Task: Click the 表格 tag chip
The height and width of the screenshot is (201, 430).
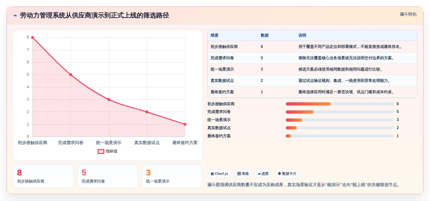Action: tap(243, 173)
